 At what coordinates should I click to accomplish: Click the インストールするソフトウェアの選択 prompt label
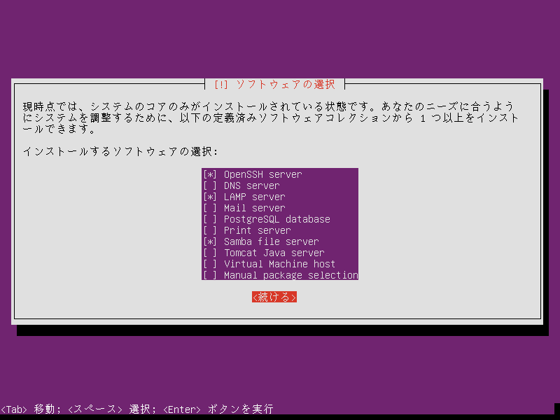(120, 152)
